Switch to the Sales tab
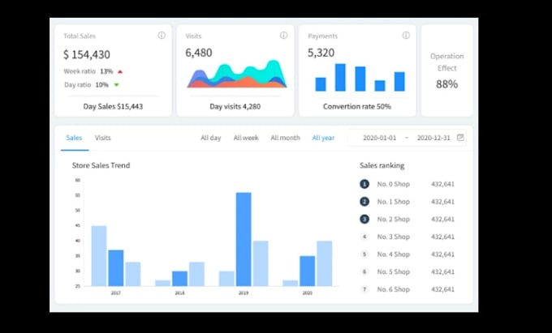The width and height of the screenshot is (552, 333). [74, 138]
